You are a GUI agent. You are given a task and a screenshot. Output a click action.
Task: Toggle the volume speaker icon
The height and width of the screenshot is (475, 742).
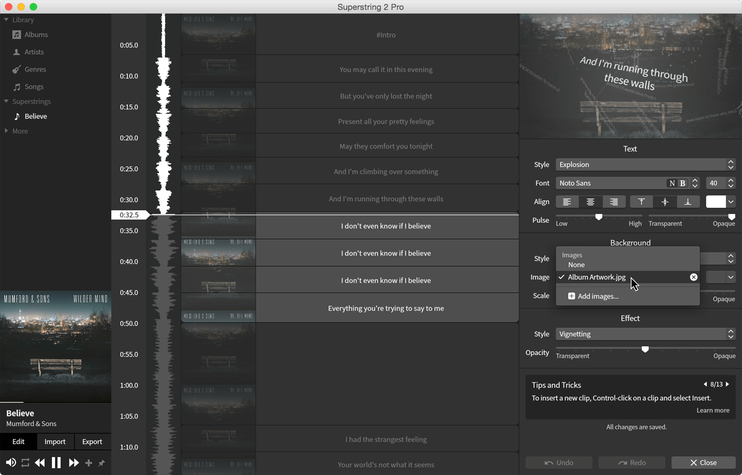point(11,463)
